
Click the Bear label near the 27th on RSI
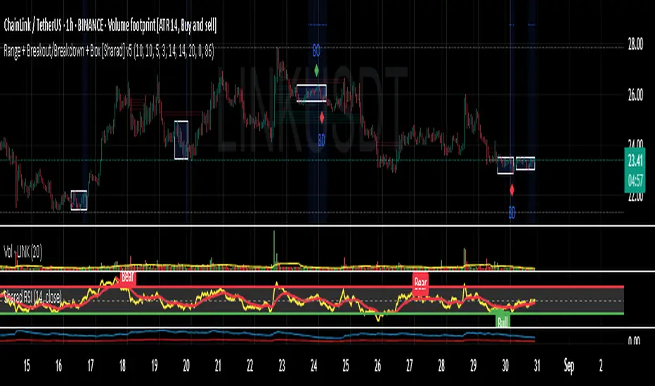click(x=420, y=284)
